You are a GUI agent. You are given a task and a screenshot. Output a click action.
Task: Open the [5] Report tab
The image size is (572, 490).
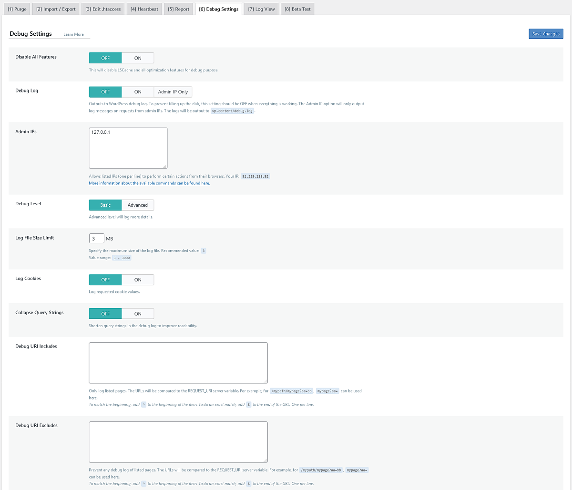(x=179, y=9)
